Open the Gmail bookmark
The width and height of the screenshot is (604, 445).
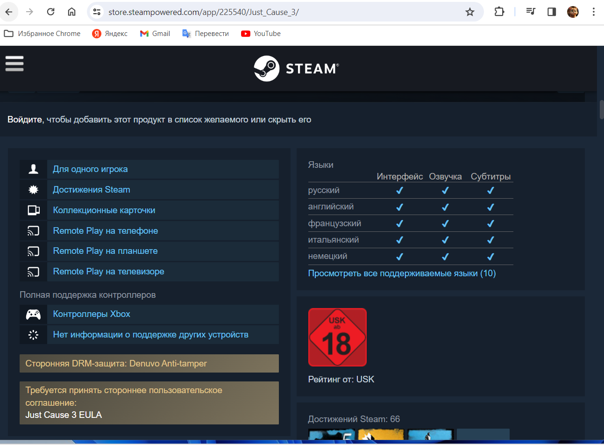pyautogui.click(x=155, y=34)
